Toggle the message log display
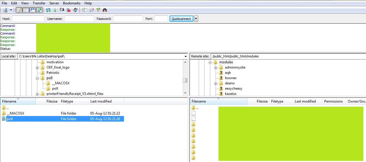The width and height of the screenshot is (366, 162). click(x=19, y=10)
